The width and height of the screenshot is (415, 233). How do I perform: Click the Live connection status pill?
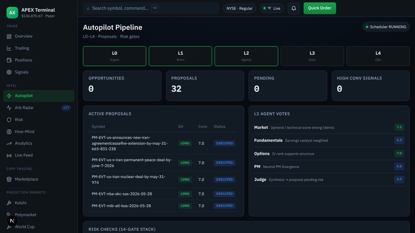[x=272, y=8]
